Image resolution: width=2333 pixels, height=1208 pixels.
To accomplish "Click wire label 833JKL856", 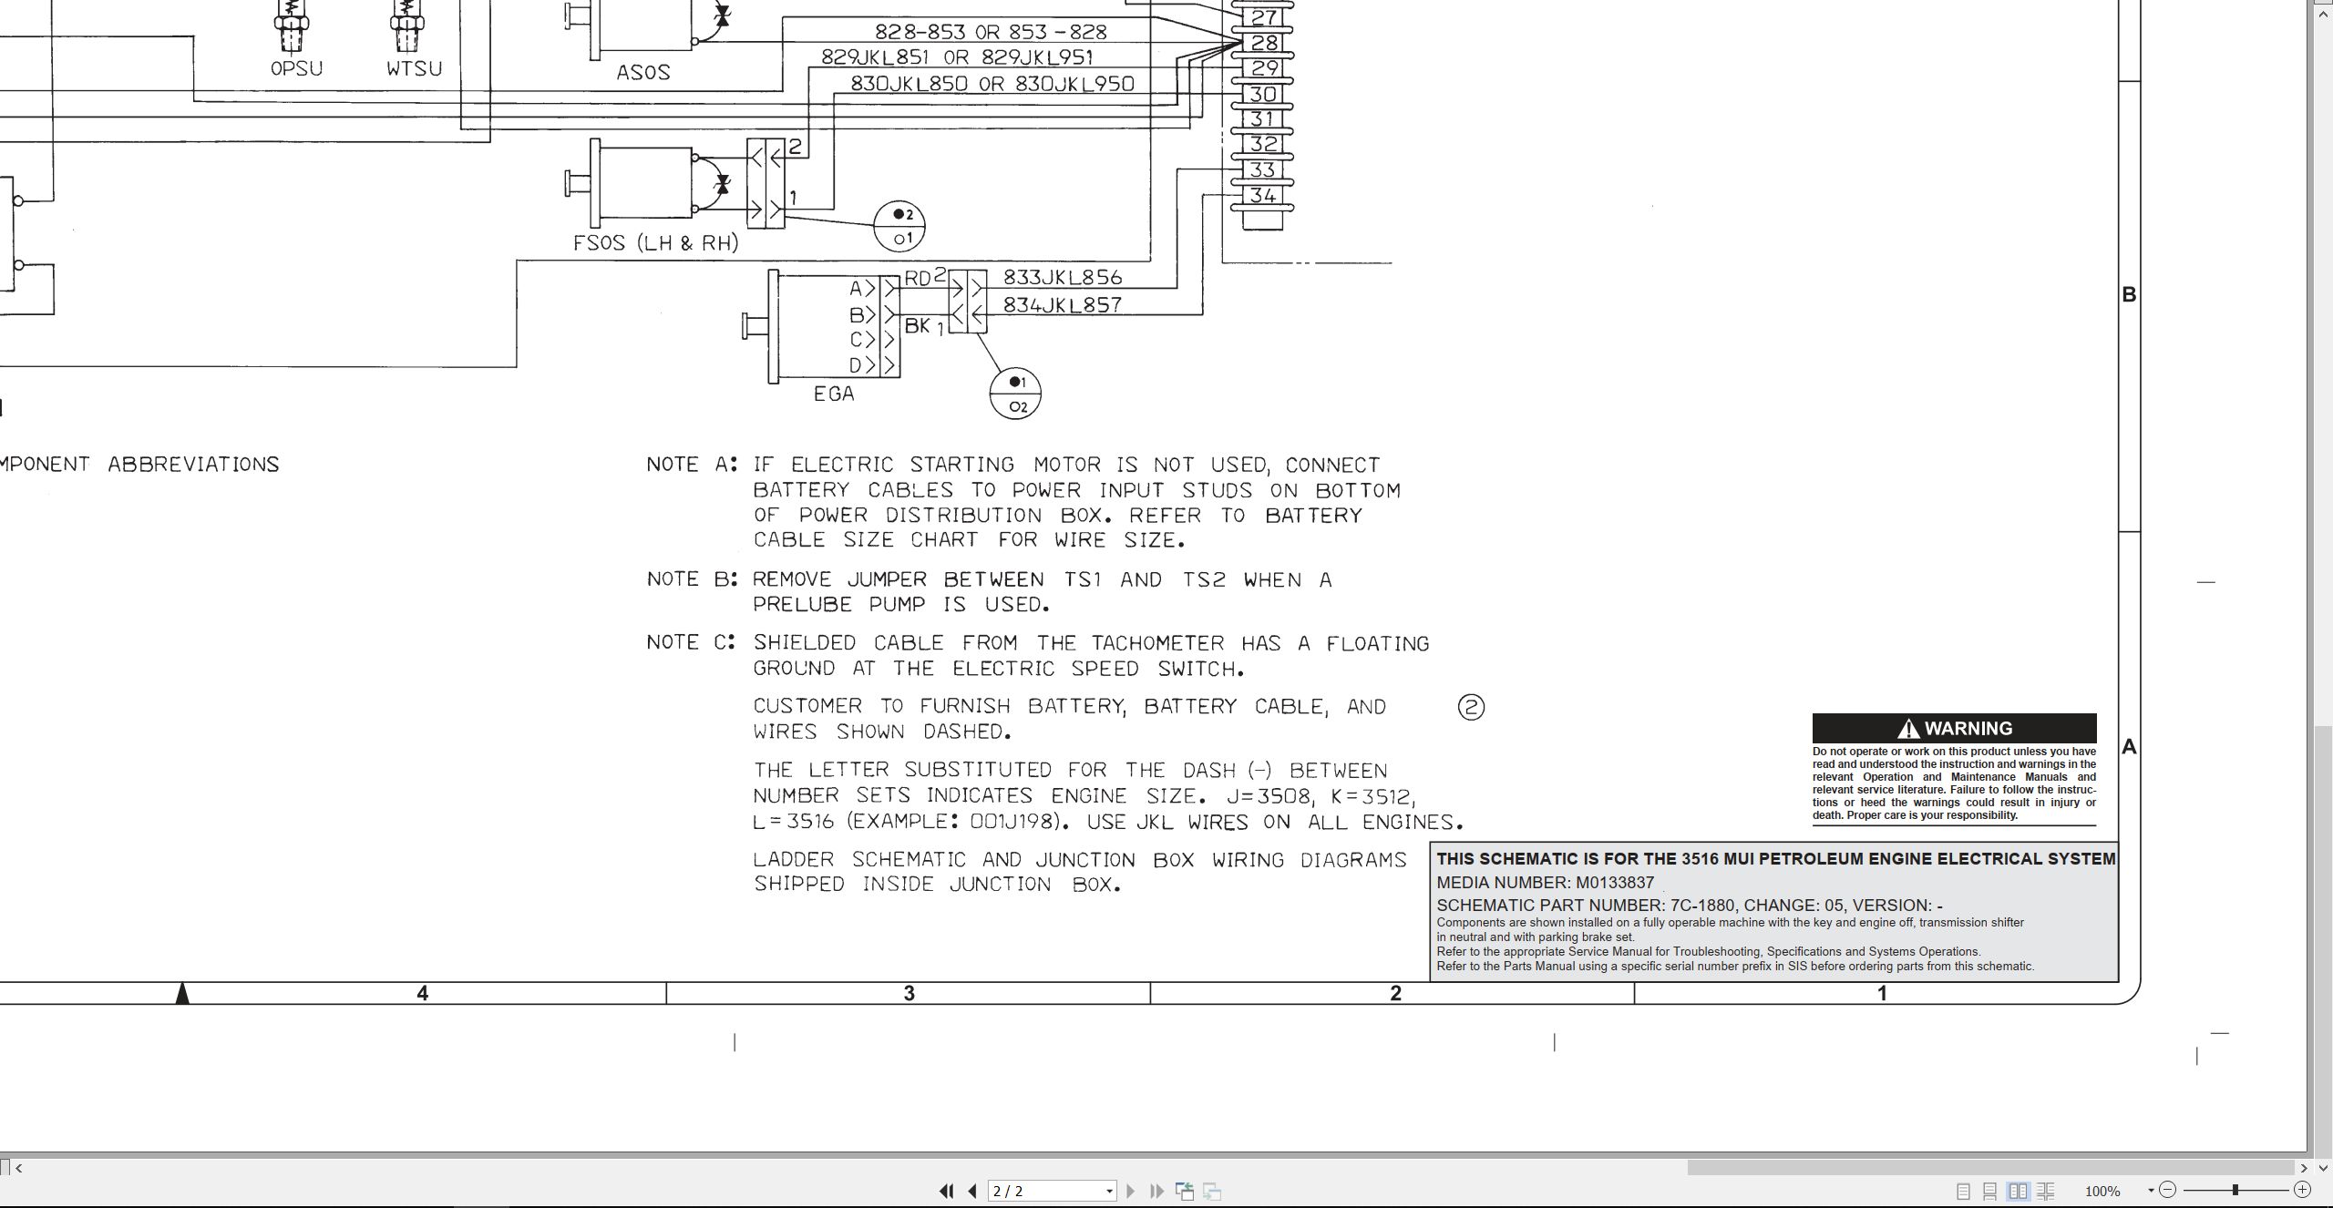I will pyautogui.click(x=1063, y=277).
